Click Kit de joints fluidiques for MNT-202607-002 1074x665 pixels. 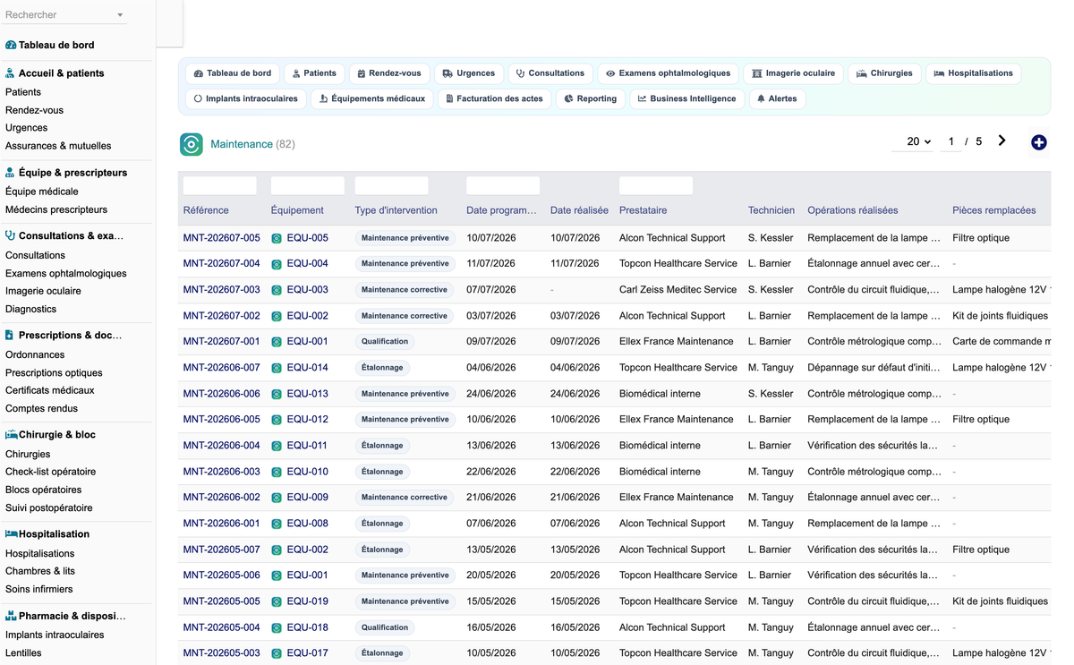[1000, 316]
